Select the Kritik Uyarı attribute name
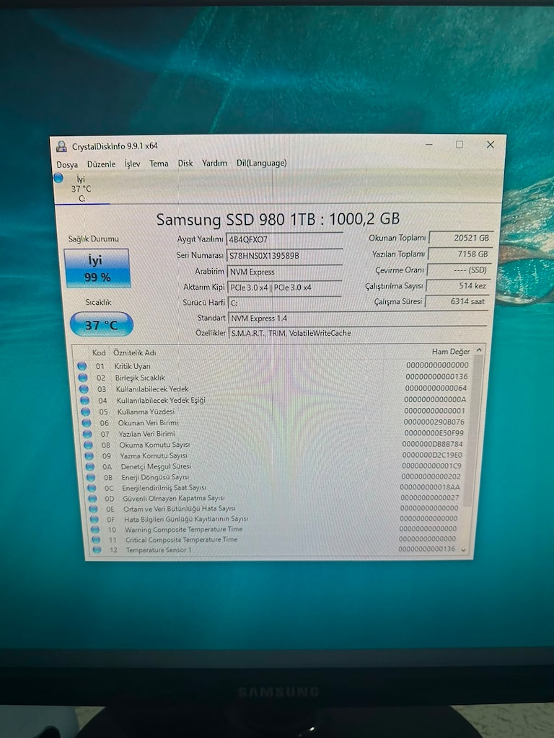Image resolution: width=554 pixels, height=738 pixels. tap(133, 365)
